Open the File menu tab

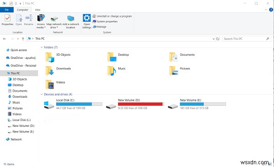pyautogui.click(x=7, y=10)
